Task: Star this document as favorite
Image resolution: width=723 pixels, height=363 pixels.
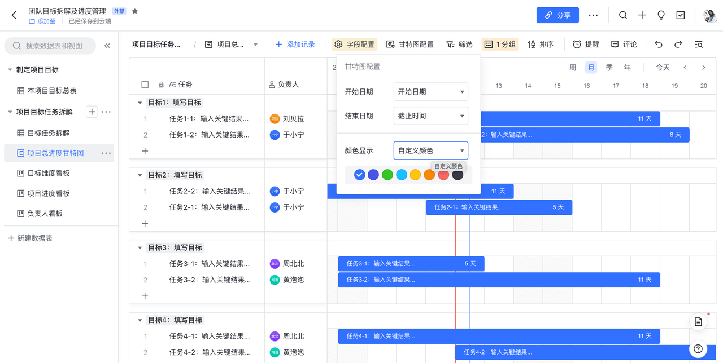Action: 135,11
